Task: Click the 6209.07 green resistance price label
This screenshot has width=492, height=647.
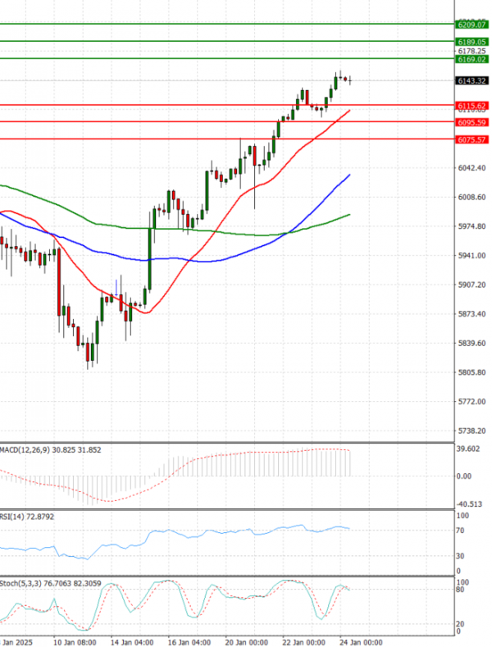Action: pyautogui.click(x=471, y=25)
